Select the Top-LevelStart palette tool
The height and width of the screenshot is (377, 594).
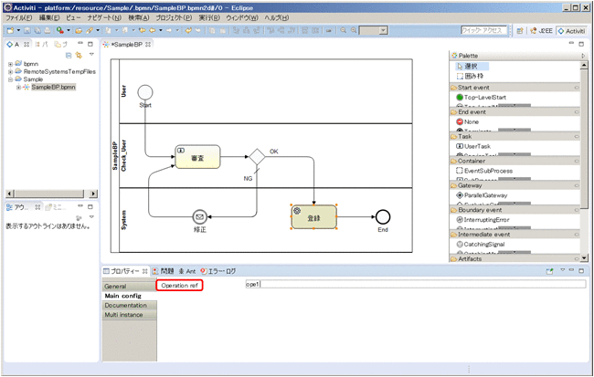click(x=483, y=97)
